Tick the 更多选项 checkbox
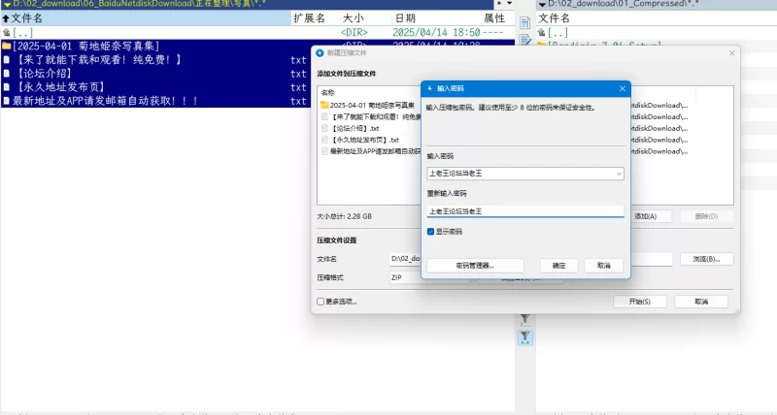 click(321, 302)
